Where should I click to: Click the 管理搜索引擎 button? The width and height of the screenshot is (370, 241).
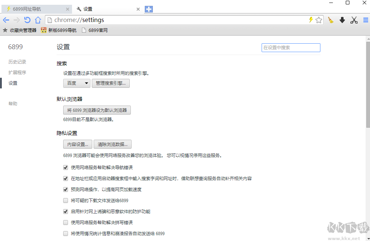[111, 83]
